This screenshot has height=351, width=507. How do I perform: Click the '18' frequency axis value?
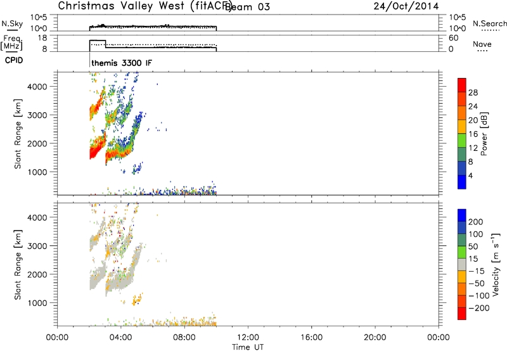click(x=42, y=38)
